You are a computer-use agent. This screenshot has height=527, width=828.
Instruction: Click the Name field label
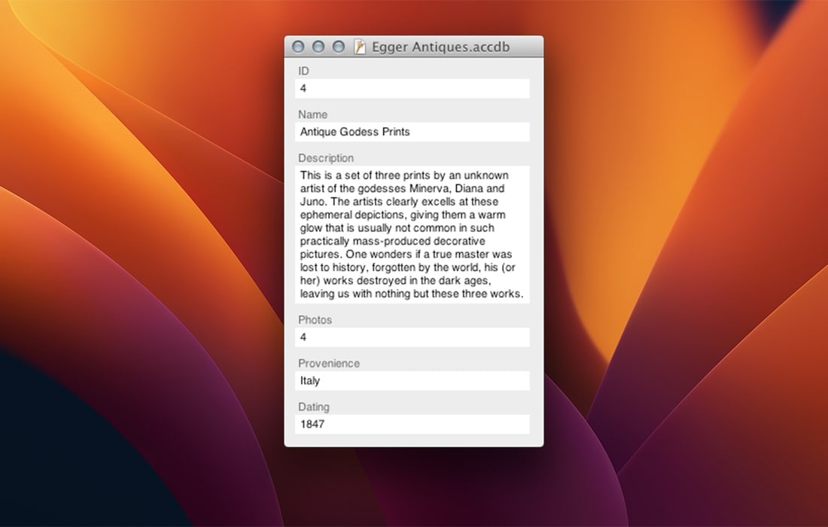[x=313, y=114]
